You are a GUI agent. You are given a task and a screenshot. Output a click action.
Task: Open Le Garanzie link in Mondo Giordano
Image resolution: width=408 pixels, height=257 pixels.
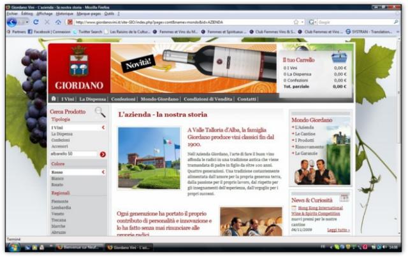[306, 153]
